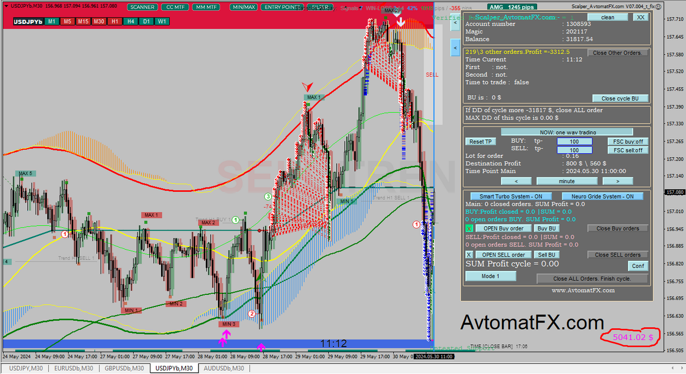Open the CC MTF panel
This screenshot has width=686, height=374.
(174, 7)
